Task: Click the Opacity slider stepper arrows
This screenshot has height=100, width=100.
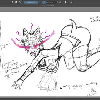Action: 39,2
